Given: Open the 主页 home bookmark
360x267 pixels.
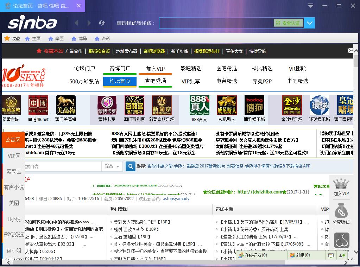Looking at the screenshot, I should pyautogui.click(x=33, y=39).
